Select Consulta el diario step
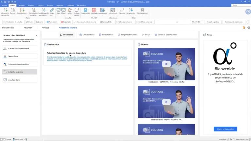251x141 pixels. click(20, 80)
